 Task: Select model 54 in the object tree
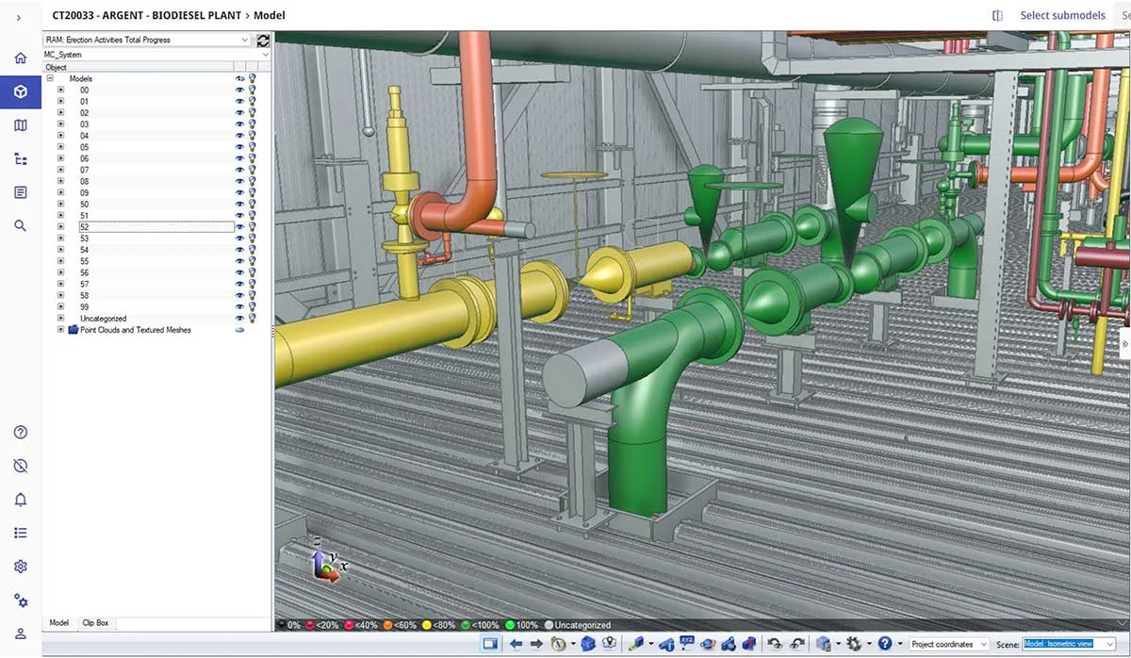coord(85,250)
